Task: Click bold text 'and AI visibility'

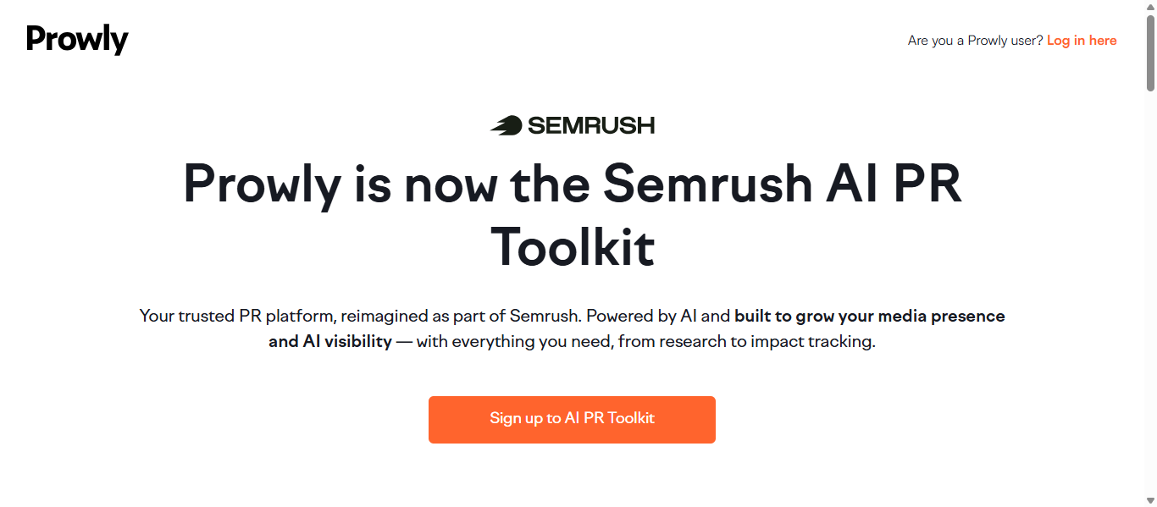Action: 329,342
